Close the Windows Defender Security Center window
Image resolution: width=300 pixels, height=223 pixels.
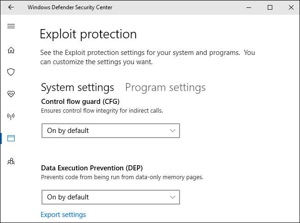click(291, 7)
